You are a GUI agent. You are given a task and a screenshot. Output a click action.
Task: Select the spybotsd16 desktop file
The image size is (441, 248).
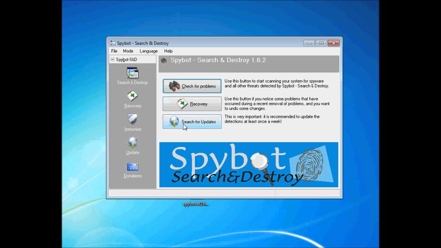click(x=195, y=204)
